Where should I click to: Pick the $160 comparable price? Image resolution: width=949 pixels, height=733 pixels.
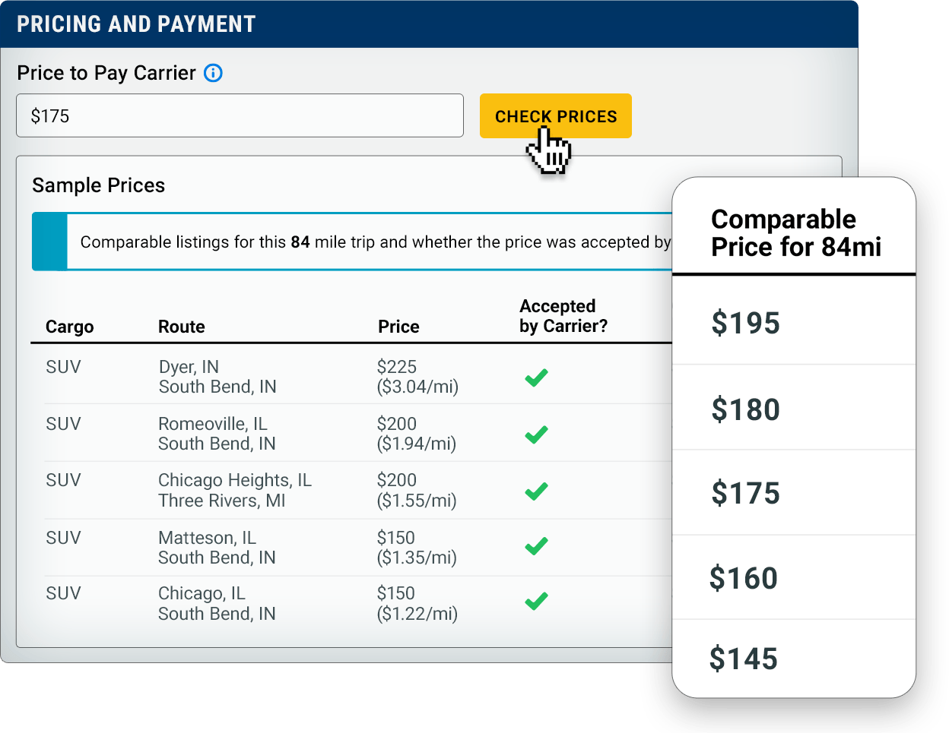[794, 578]
